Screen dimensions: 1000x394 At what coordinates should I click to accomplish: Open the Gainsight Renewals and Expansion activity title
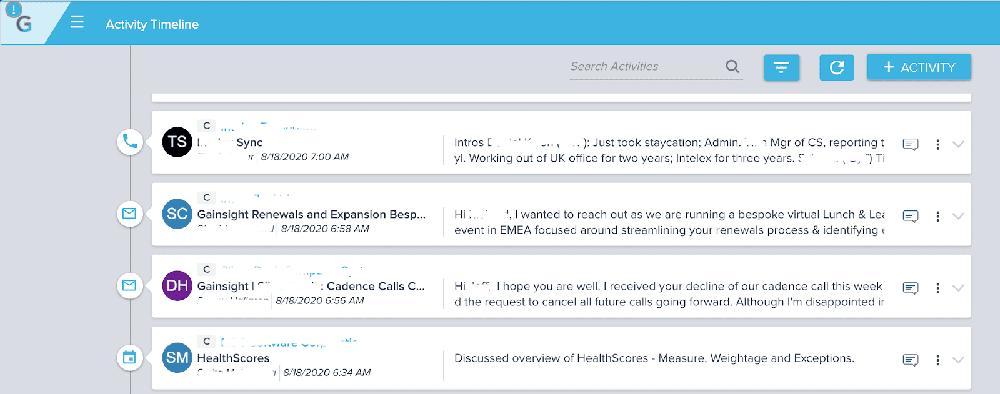click(x=311, y=214)
